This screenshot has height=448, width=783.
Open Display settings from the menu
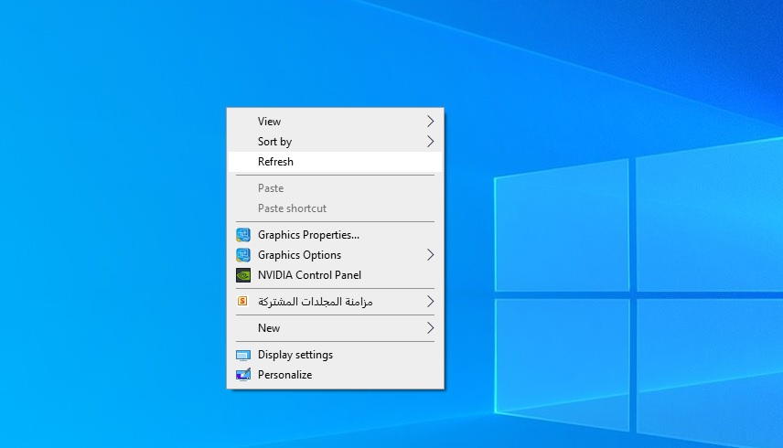(335, 355)
